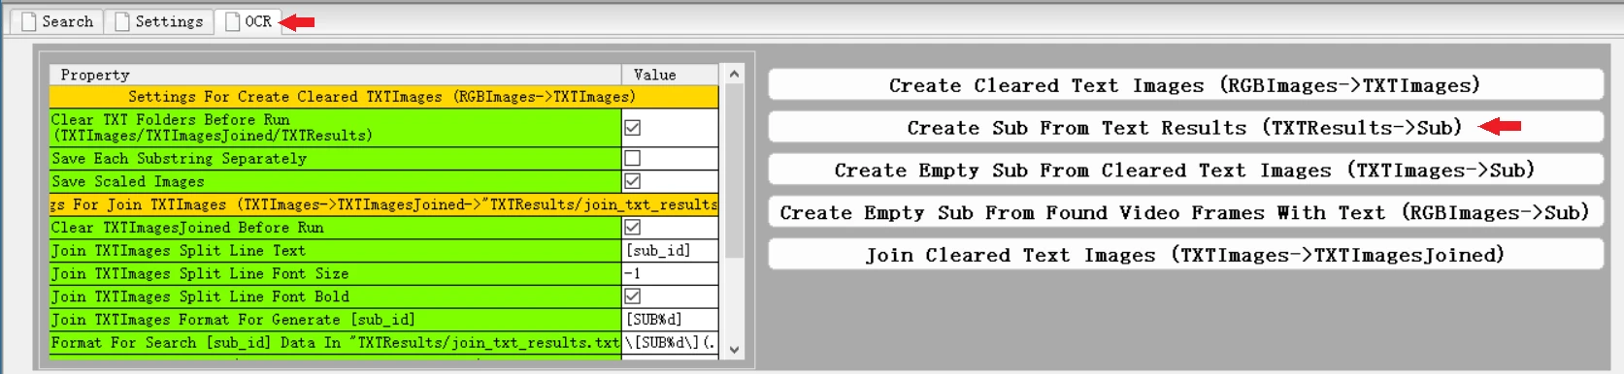This screenshot has height=374, width=1624.
Task: Select the OCR tab
Action: (249, 21)
